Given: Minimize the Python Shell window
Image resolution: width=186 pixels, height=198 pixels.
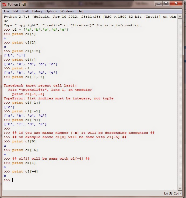Looking at the screenshot, I should pyautogui.click(x=159, y=3).
